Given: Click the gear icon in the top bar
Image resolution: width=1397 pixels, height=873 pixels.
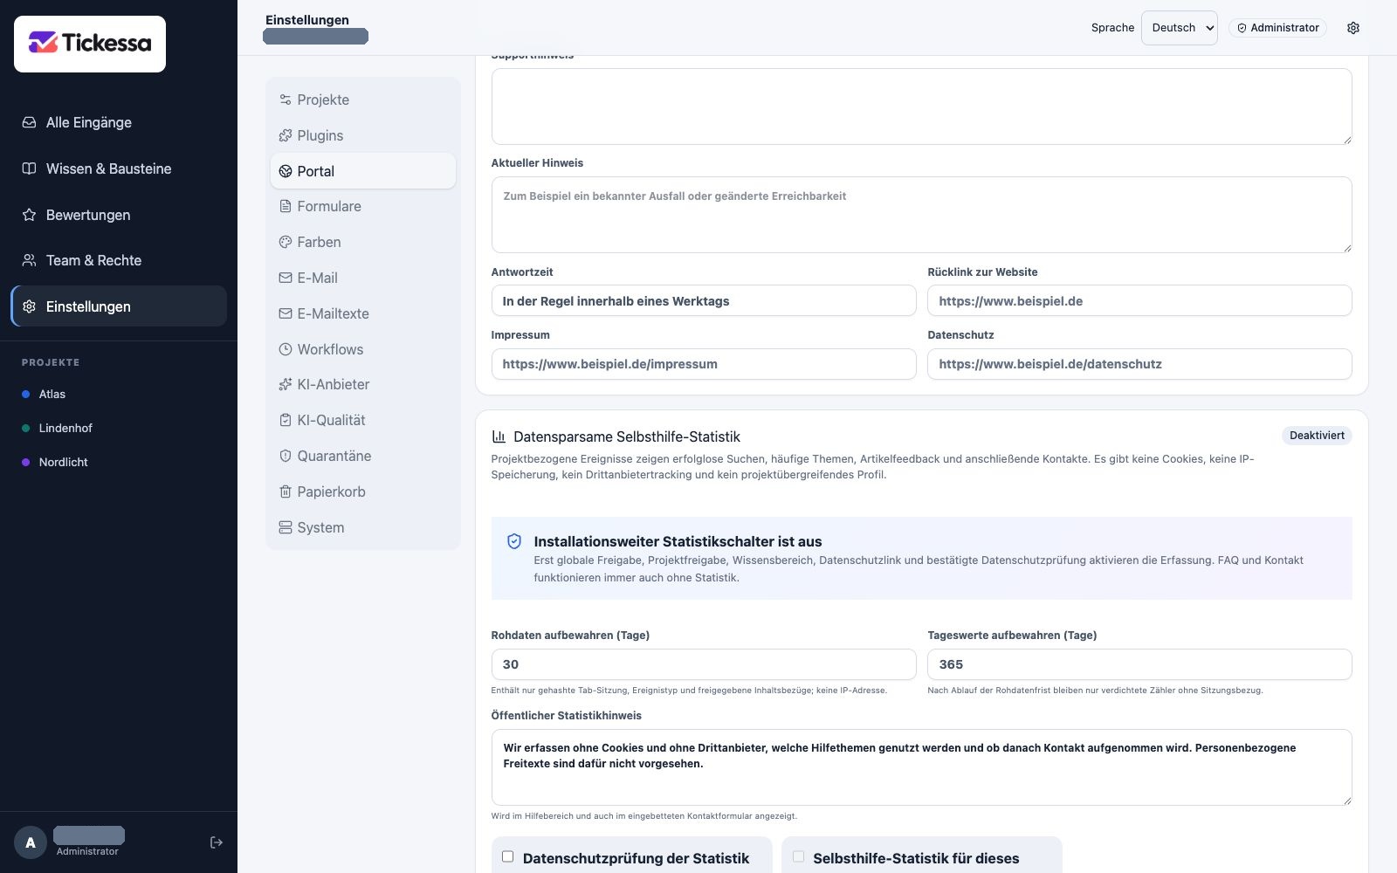Looking at the screenshot, I should [1353, 28].
